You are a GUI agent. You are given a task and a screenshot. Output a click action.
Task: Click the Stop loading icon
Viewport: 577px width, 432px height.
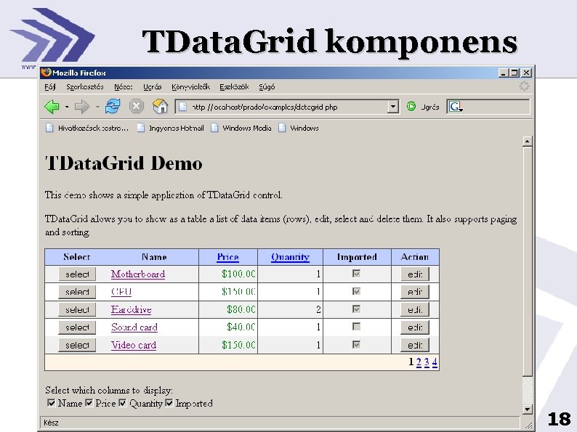136,106
